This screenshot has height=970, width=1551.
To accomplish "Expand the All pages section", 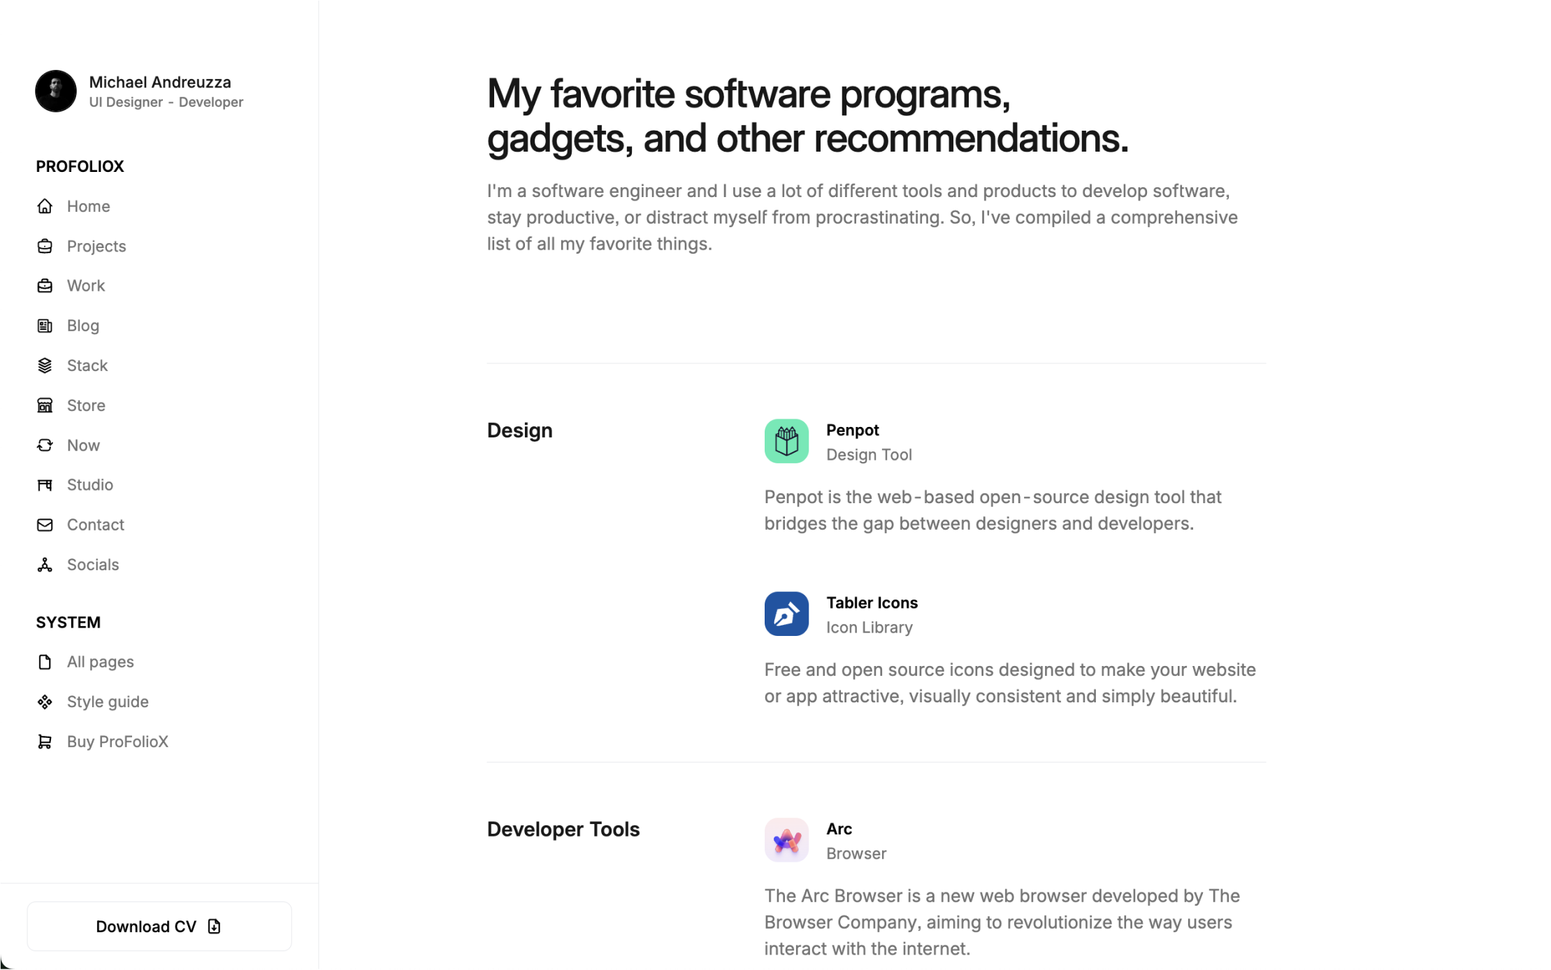I will click(x=101, y=662).
